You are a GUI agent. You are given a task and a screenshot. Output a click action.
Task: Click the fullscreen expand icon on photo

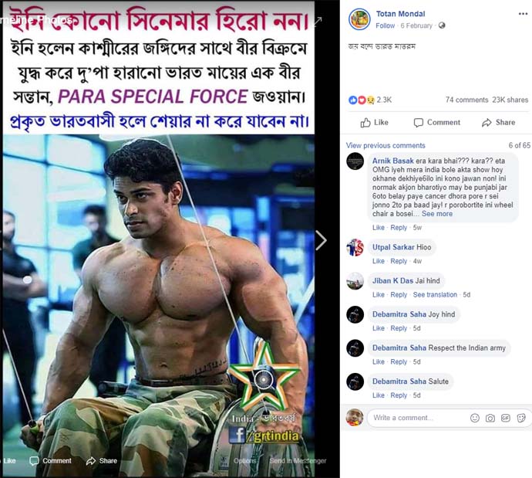317,22
